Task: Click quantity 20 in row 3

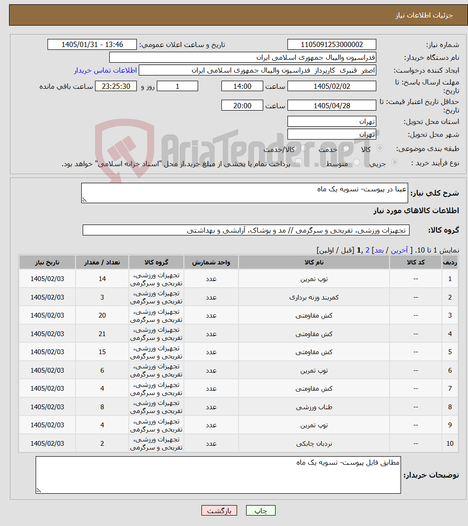Action: tap(102, 315)
